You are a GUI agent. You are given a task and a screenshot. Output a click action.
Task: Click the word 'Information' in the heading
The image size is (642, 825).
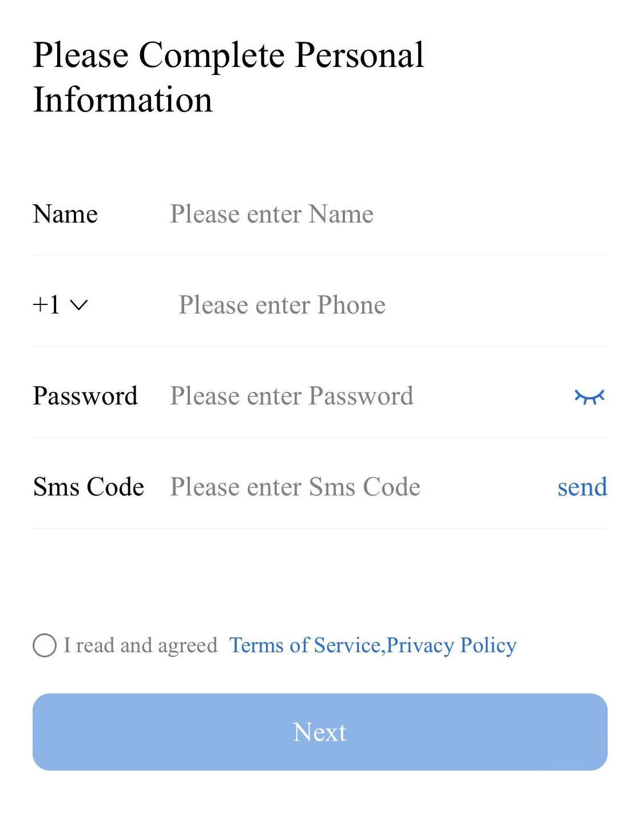[123, 100]
